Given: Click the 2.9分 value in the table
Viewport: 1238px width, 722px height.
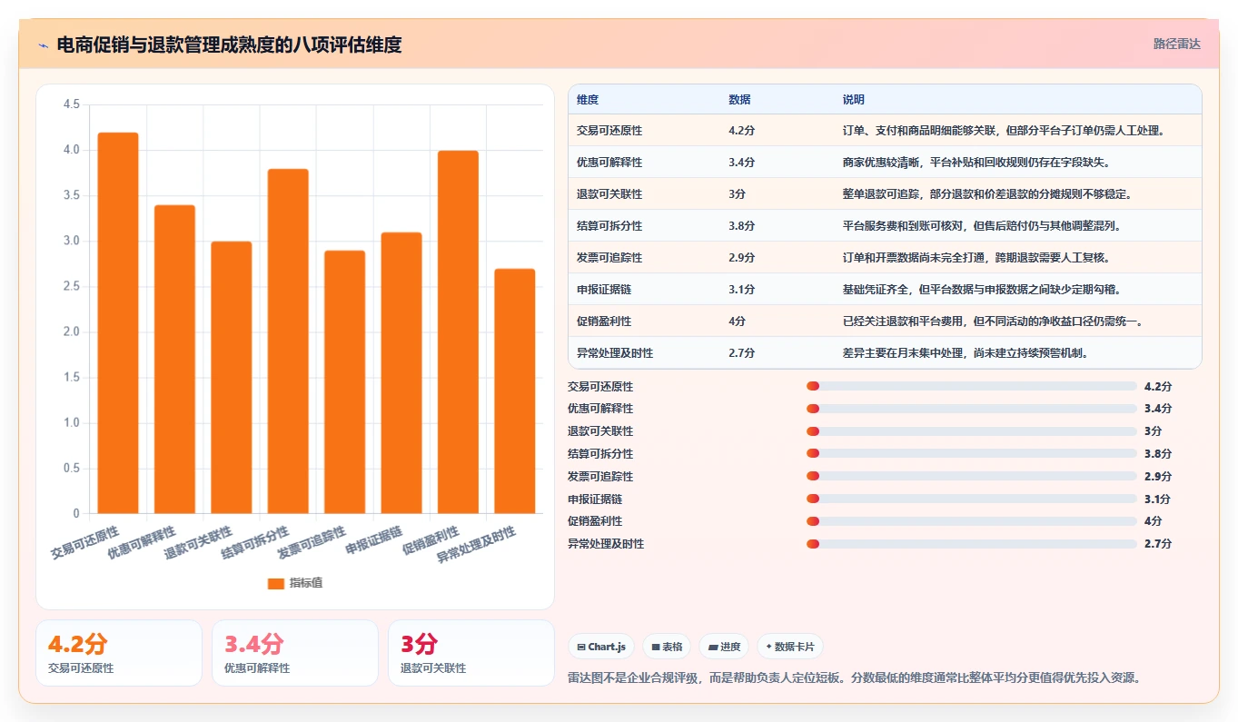Looking at the screenshot, I should pyautogui.click(x=741, y=258).
